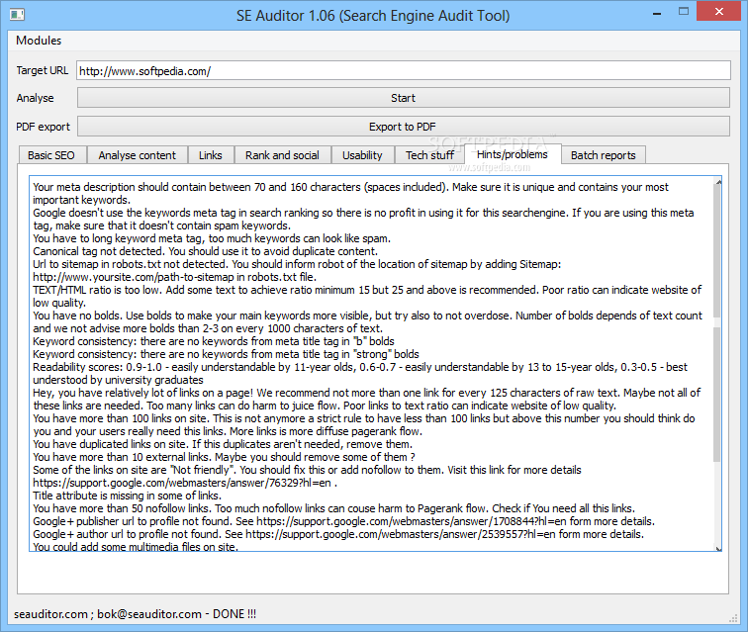The image size is (748, 632).
Task: Click the 'PDF export' label
Action: [x=43, y=127]
